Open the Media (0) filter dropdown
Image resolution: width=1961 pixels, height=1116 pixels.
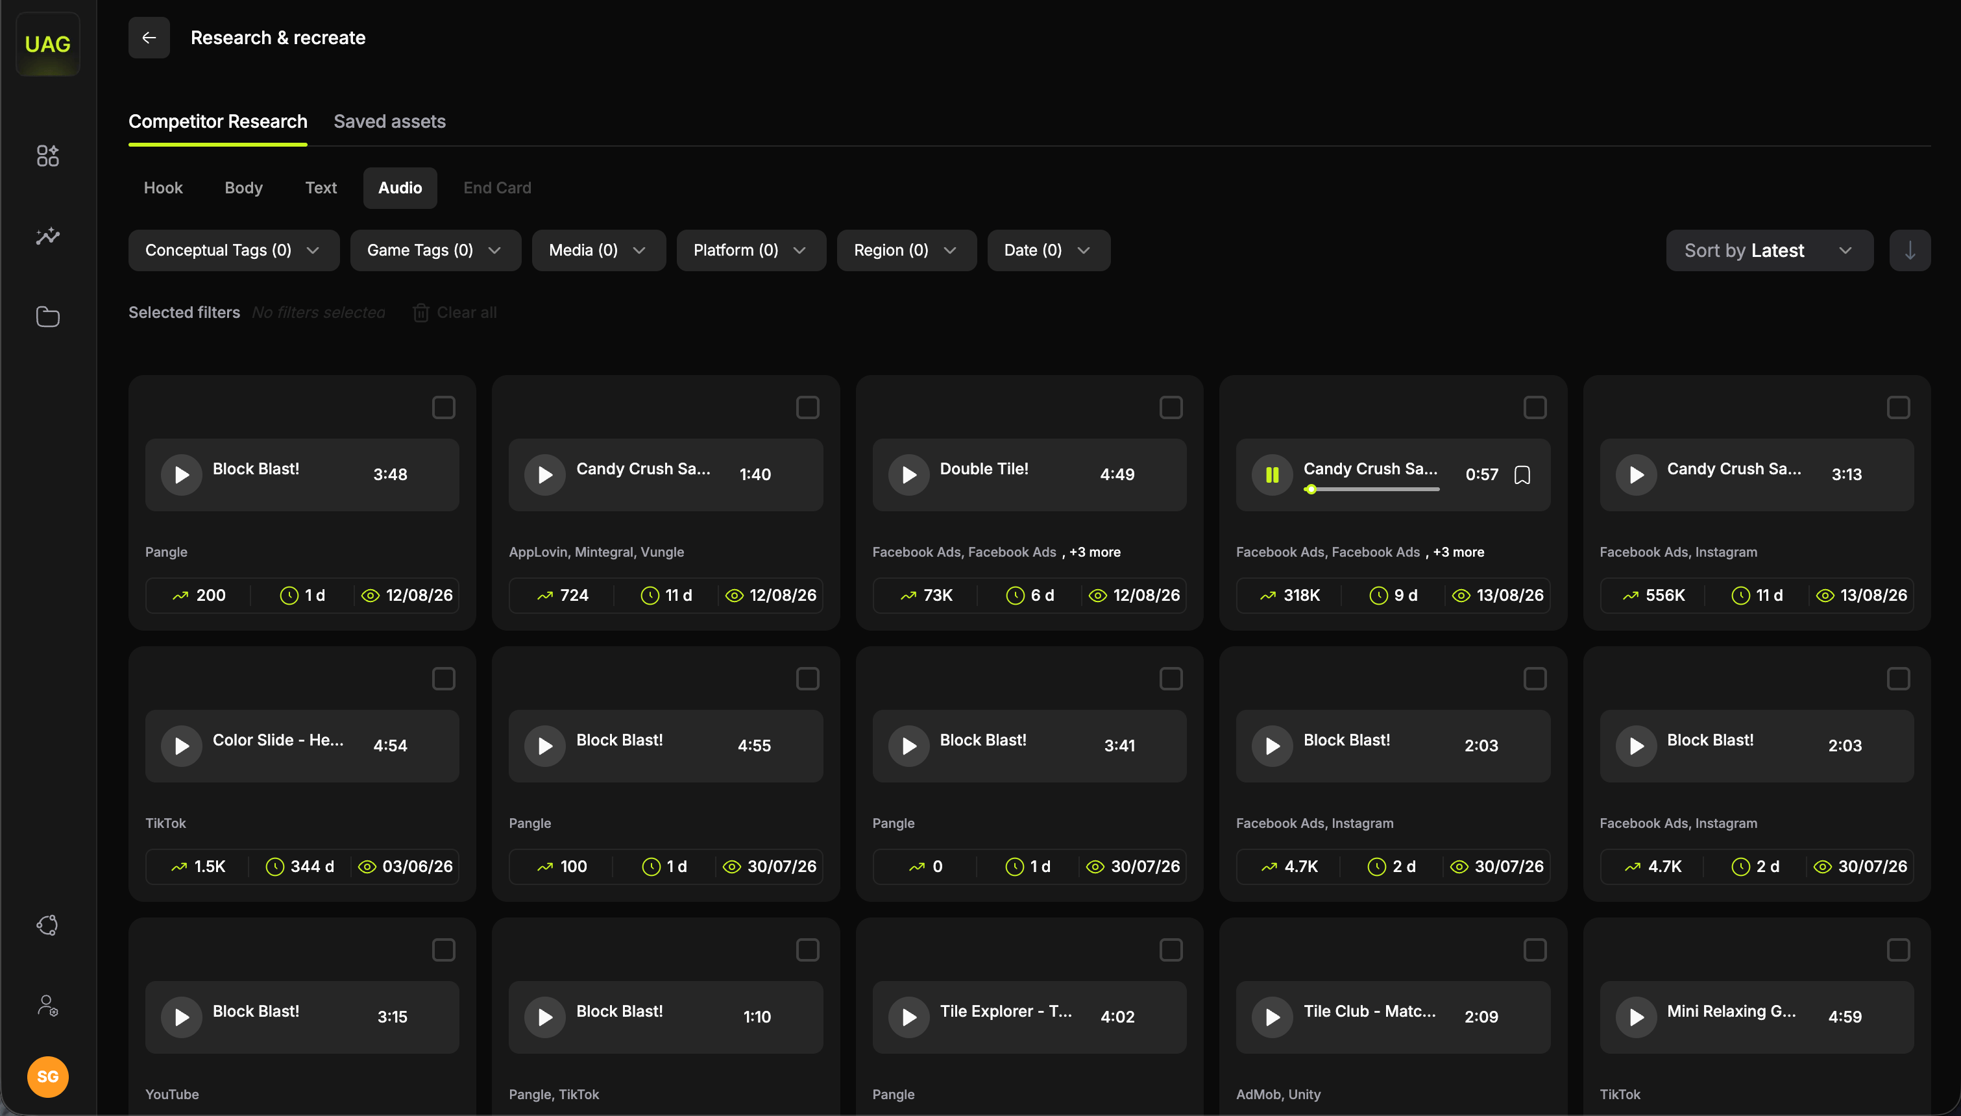[x=598, y=250]
